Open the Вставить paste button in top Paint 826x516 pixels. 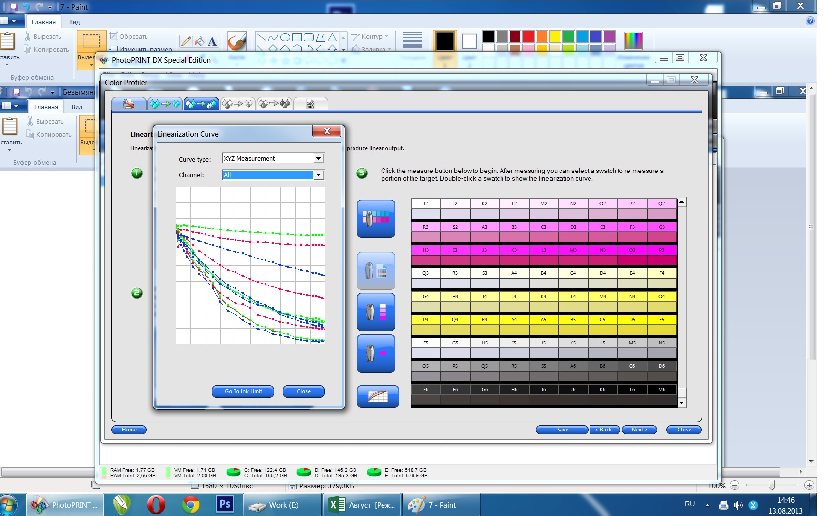pos(8,49)
